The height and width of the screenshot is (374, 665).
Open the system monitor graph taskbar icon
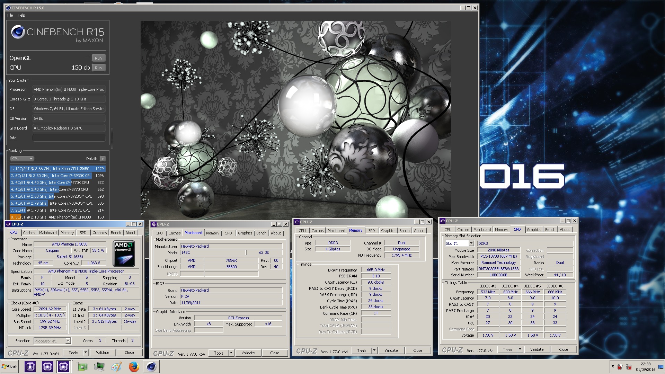click(99, 366)
